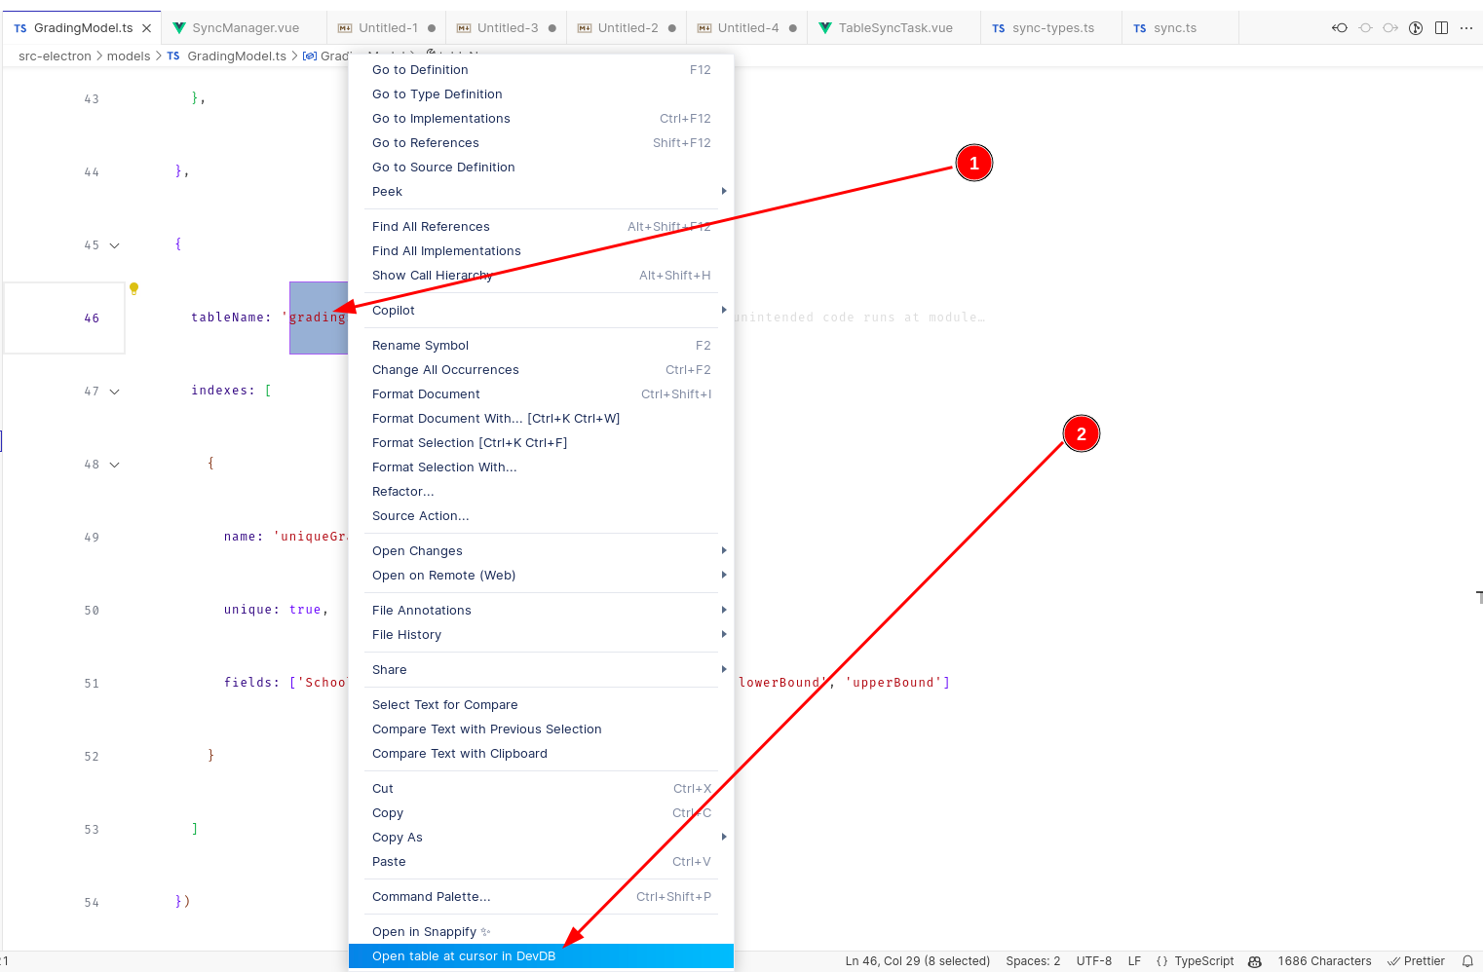Select Cut from the context menu
1483x972 pixels.
pyautogui.click(x=542, y=789)
